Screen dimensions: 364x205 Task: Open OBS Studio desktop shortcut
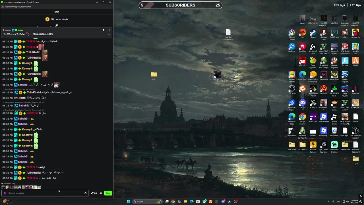(x=292, y=90)
